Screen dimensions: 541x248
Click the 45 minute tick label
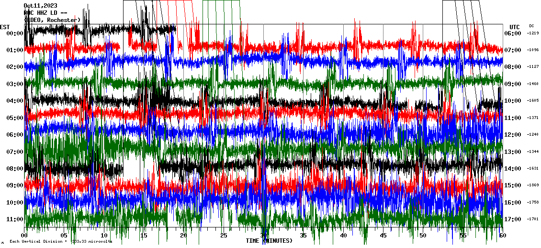383,236
